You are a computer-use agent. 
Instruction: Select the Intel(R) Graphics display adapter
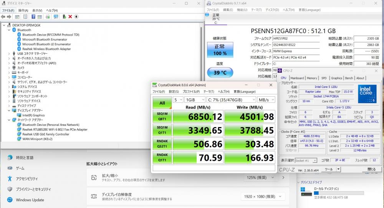pyautogui.click(x=33, y=115)
